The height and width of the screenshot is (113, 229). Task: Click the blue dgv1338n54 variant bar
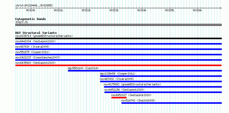point(161,76)
